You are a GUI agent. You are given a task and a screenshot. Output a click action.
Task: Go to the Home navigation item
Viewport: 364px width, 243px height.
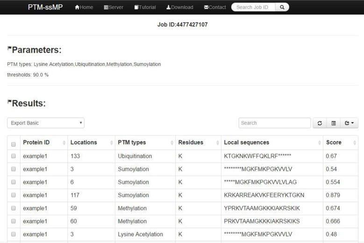84,7
